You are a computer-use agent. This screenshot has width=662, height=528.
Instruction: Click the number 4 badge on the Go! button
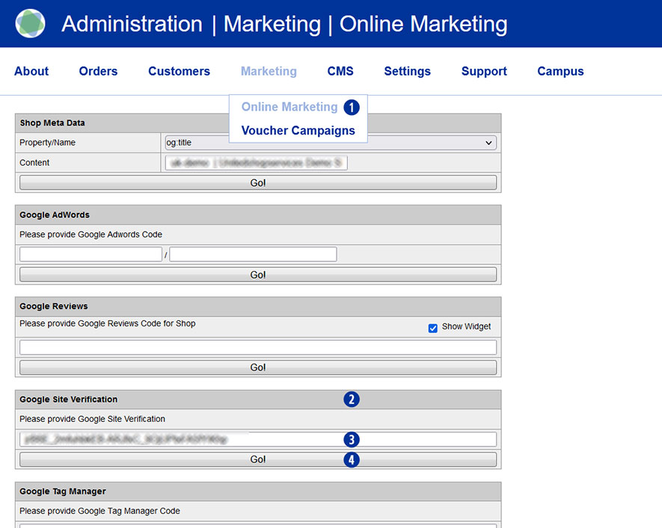(x=352, y=460)
